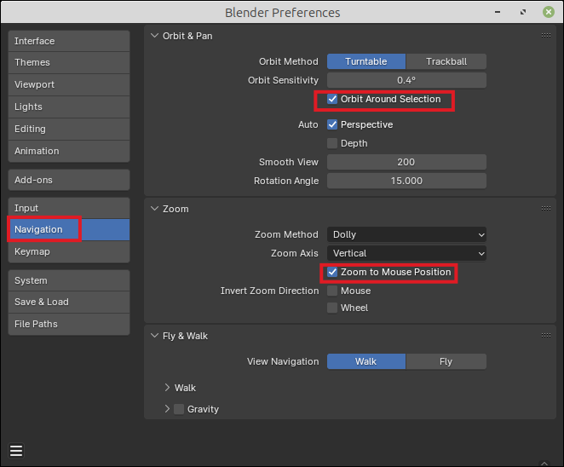Click the Rotation Angle value field
The width and height of the screenshot is (564, 467).
click(x=406, y=181)
